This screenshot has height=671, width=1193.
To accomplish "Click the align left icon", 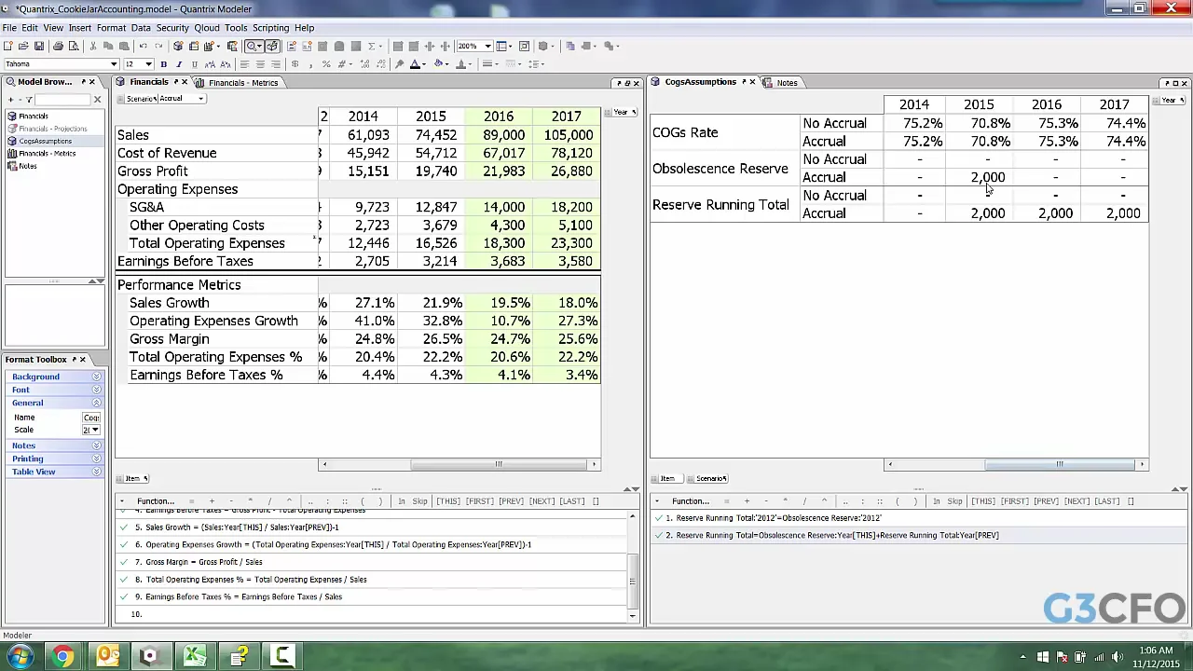I will click(244, 64).
